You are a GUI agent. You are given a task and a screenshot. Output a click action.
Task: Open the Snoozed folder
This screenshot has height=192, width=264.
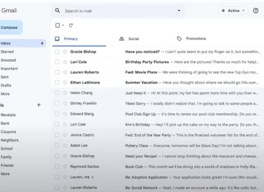point(8,60)
